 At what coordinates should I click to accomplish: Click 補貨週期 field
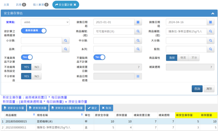tap(190, 67)
